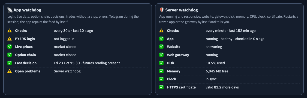Click the green check icon next to Disk
This screenshot has width=307, height=98.
[x=161, y=63]
